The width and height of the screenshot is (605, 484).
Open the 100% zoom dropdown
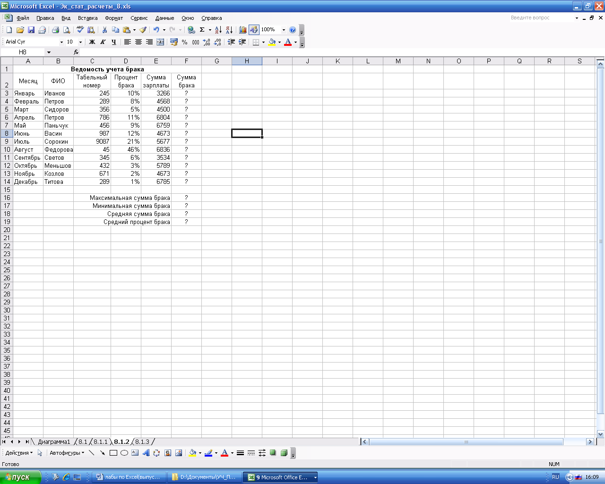(284, 30)
